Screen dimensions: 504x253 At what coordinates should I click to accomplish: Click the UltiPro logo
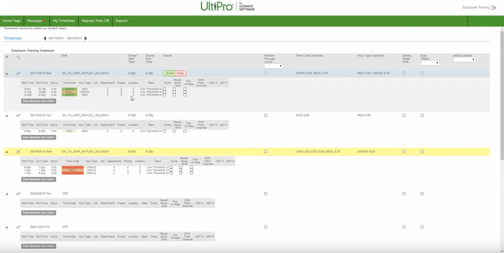pyautogui.click(x=227, y=6)
